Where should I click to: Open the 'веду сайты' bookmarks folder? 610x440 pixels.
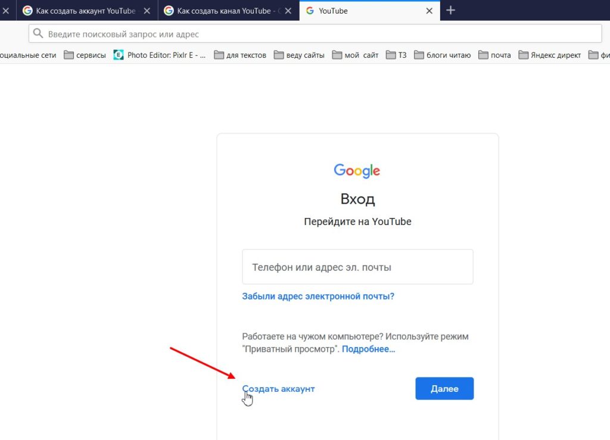[x=299, y=55]
